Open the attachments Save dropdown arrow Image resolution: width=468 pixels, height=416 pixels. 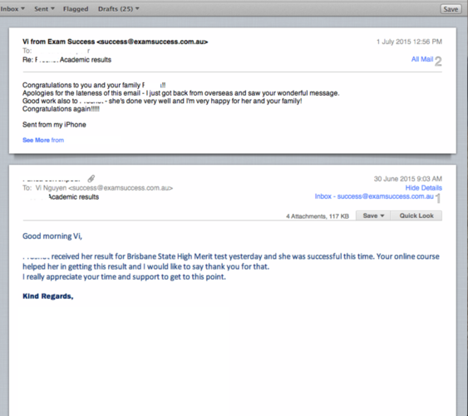pyautogui.click(x=373, y=215)
